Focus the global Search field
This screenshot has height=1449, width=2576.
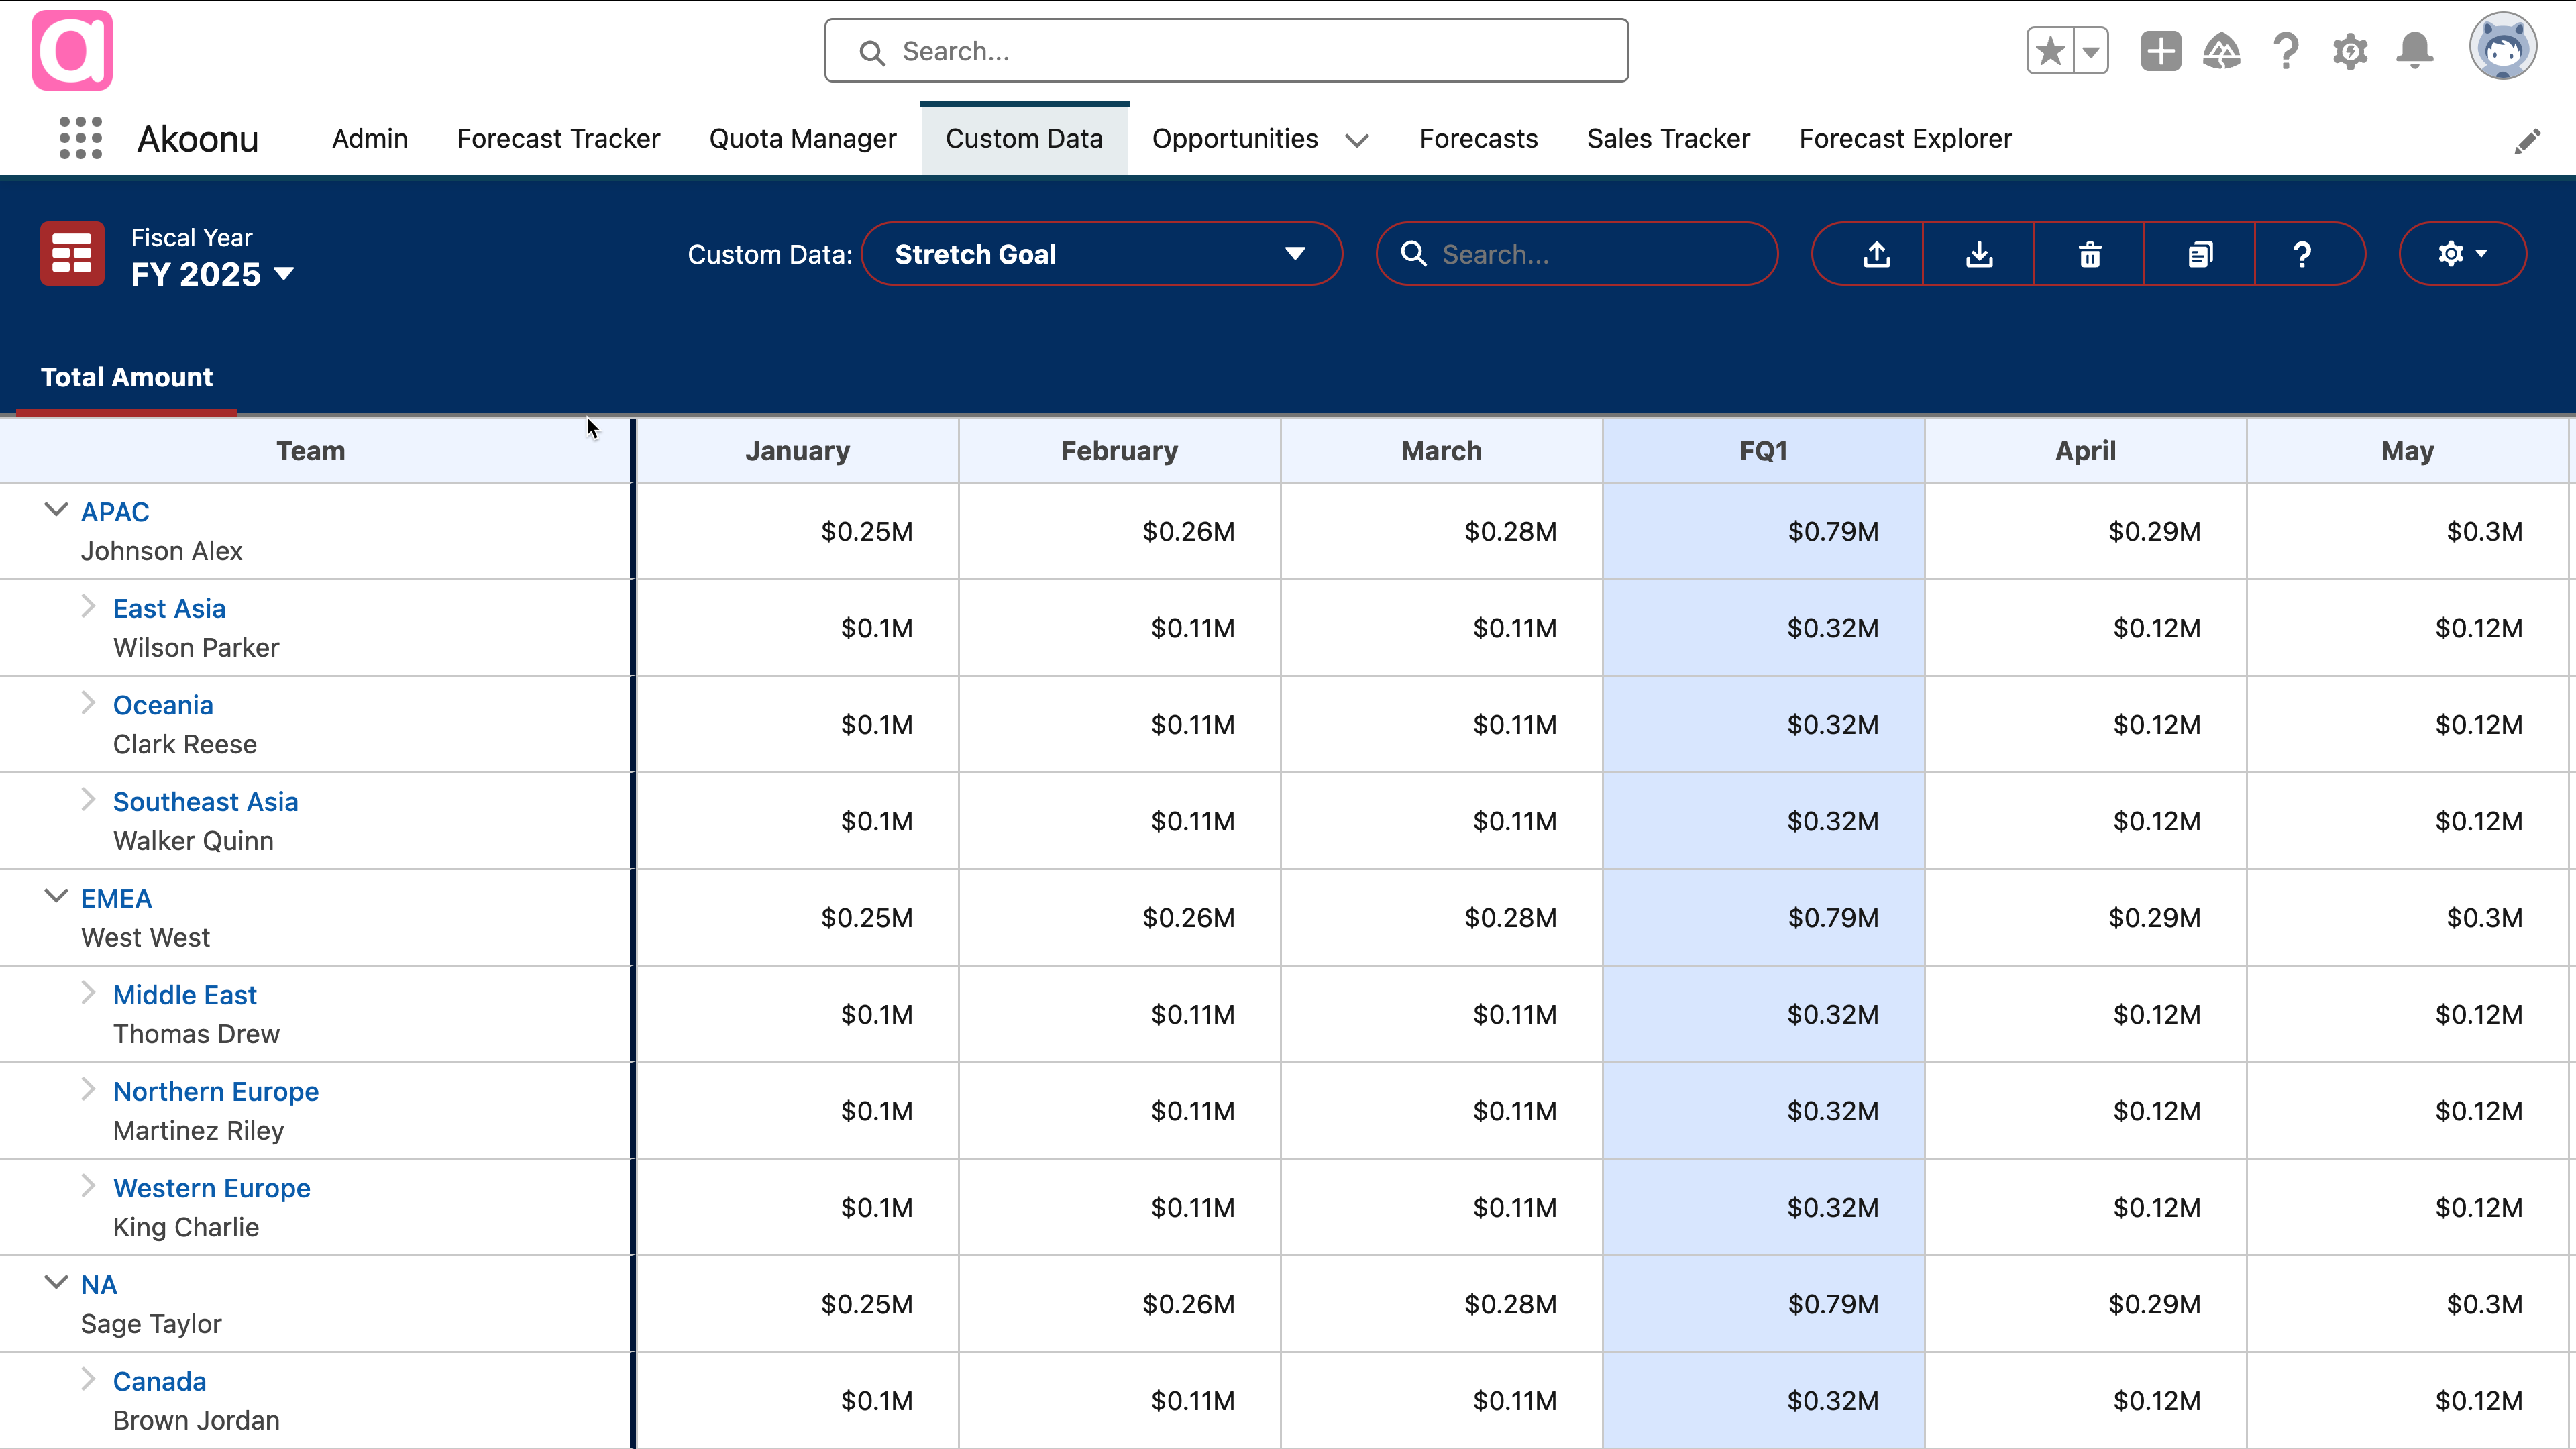coord(1226,51)
